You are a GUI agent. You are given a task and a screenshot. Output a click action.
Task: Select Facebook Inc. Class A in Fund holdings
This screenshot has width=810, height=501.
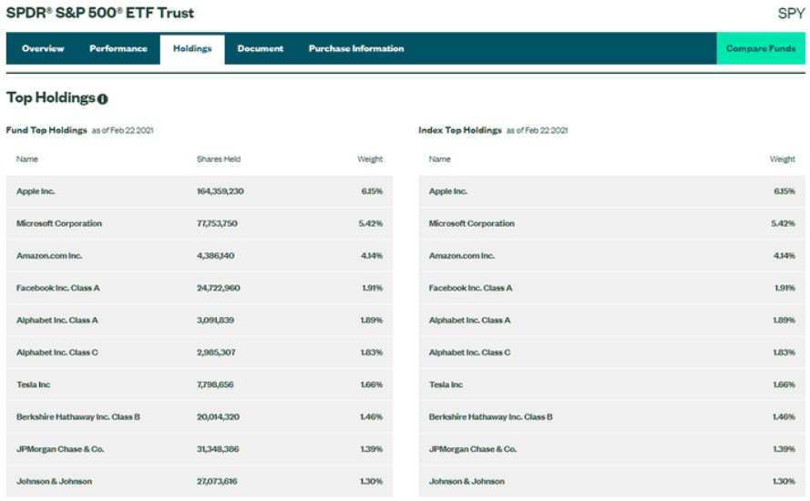[x=58, y=288]
